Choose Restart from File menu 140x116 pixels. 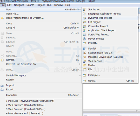[41, 80]
